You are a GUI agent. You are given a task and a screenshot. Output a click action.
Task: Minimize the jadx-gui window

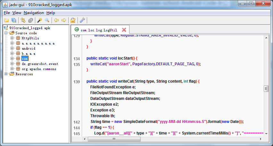(243, 4)
